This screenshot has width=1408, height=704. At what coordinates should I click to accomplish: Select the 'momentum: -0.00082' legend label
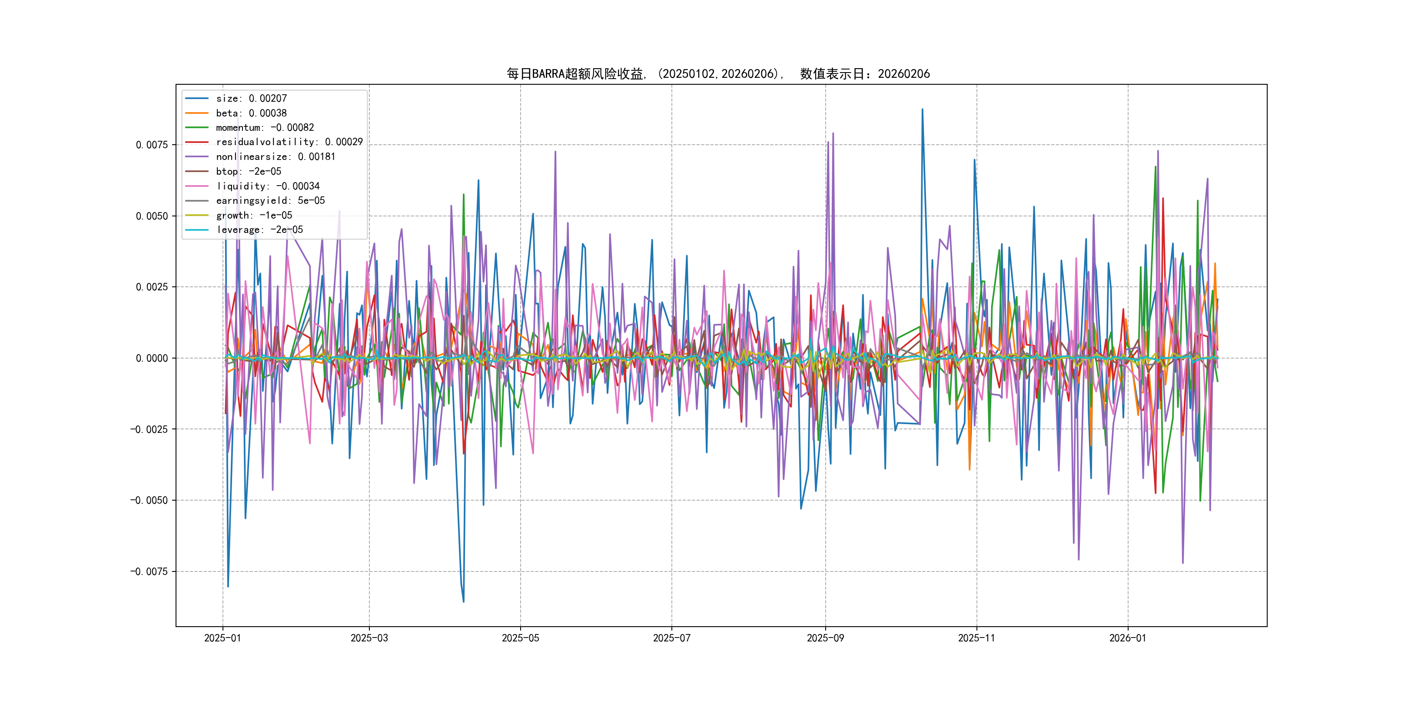(265, 127)
